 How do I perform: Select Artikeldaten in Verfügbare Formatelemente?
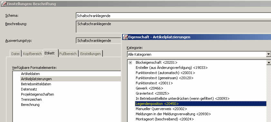tap(30, 74)
